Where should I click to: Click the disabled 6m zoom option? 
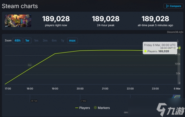point(54,40)
